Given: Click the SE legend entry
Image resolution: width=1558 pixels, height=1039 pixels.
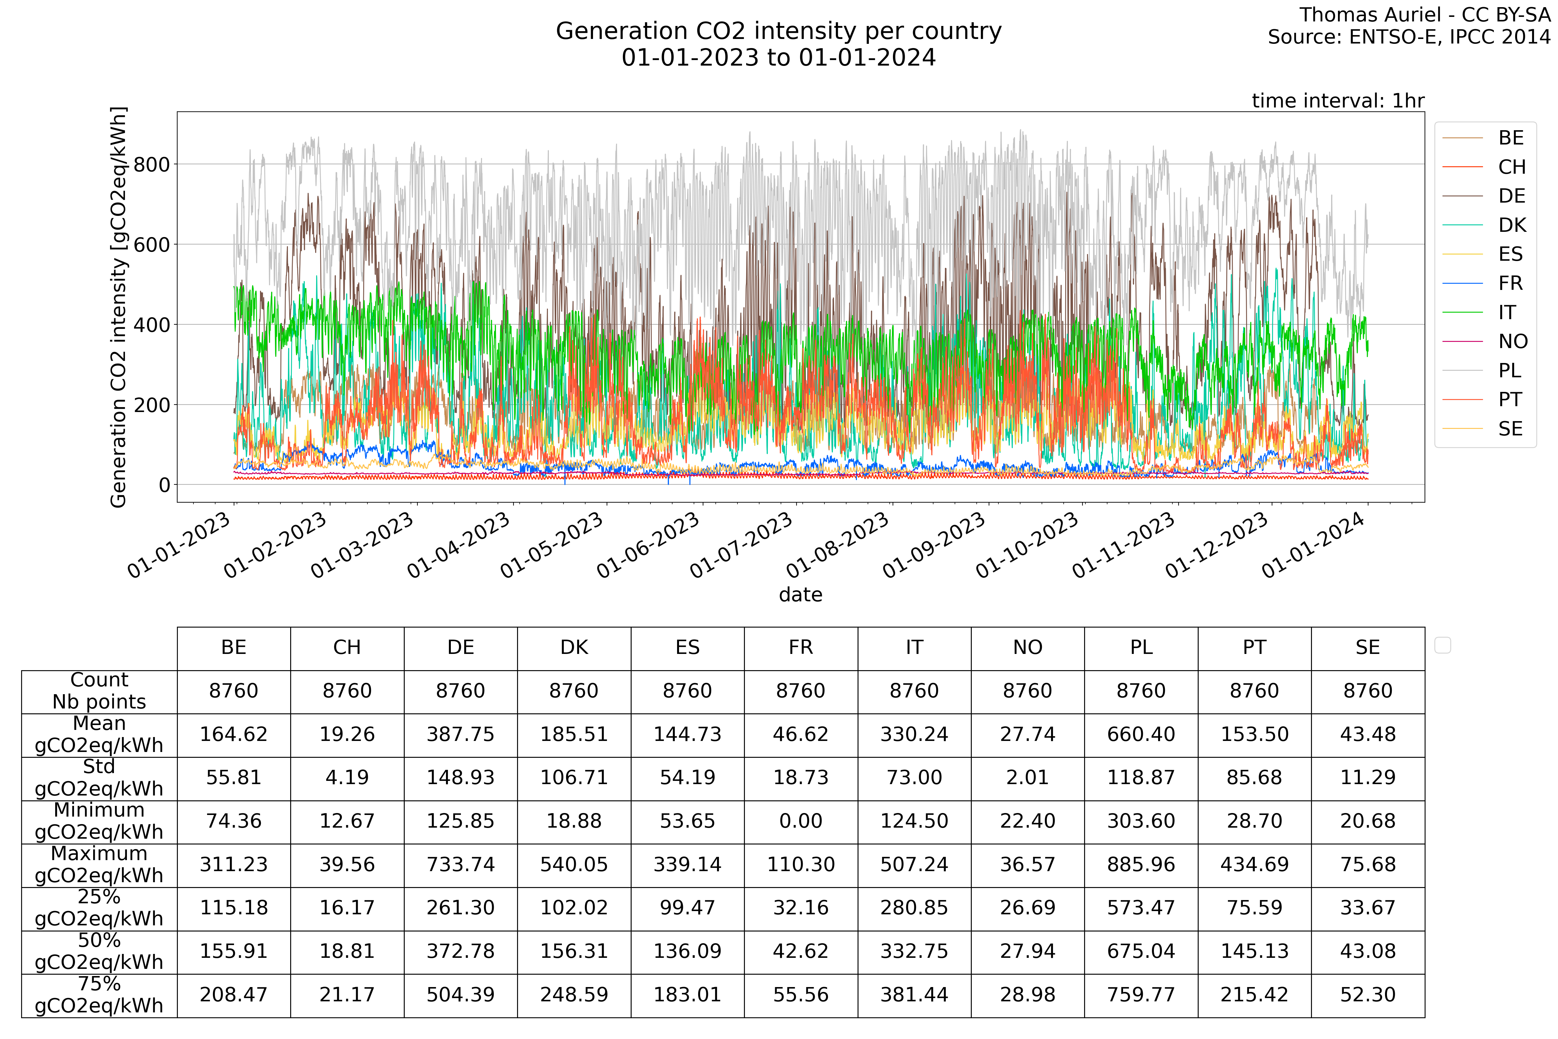Looking at the screenshot, I should [1510, 429].
